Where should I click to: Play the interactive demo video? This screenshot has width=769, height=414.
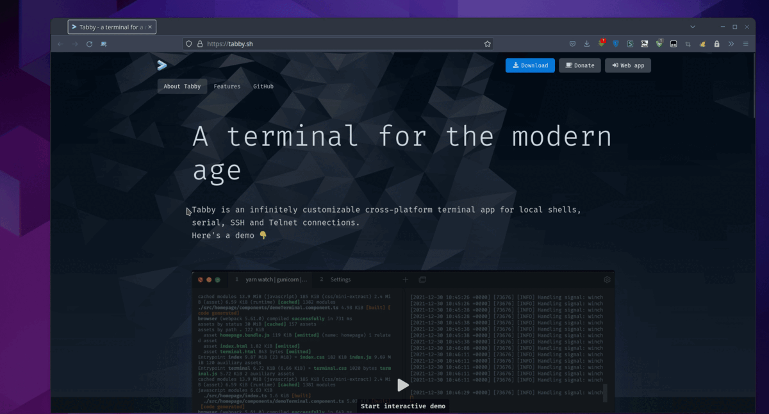pos(402,385)
